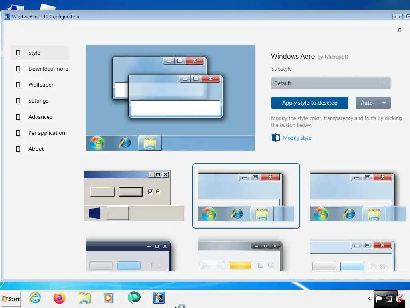Image resolution: width=410 pixels, height=308 pixels.
Task: Click the icon beside Advanced
Action: coord(18,117)
